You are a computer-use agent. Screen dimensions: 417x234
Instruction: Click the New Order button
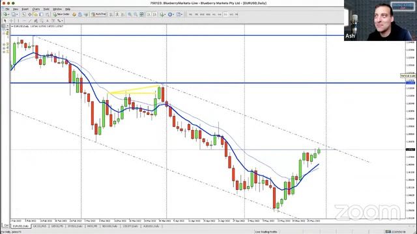coord(62,14)
